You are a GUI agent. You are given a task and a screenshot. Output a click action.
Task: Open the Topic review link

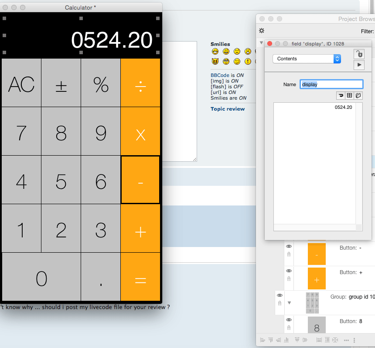tap(228, 109)
